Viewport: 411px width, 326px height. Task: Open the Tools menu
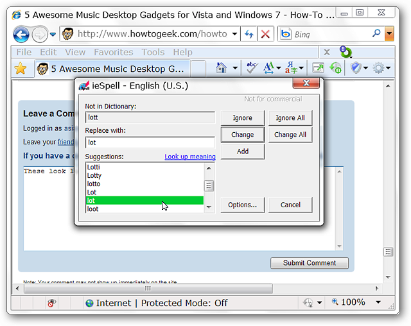[x=153, y=52]
